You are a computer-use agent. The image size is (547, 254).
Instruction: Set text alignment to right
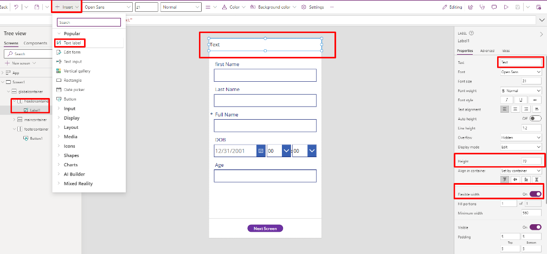coord(526,109)
